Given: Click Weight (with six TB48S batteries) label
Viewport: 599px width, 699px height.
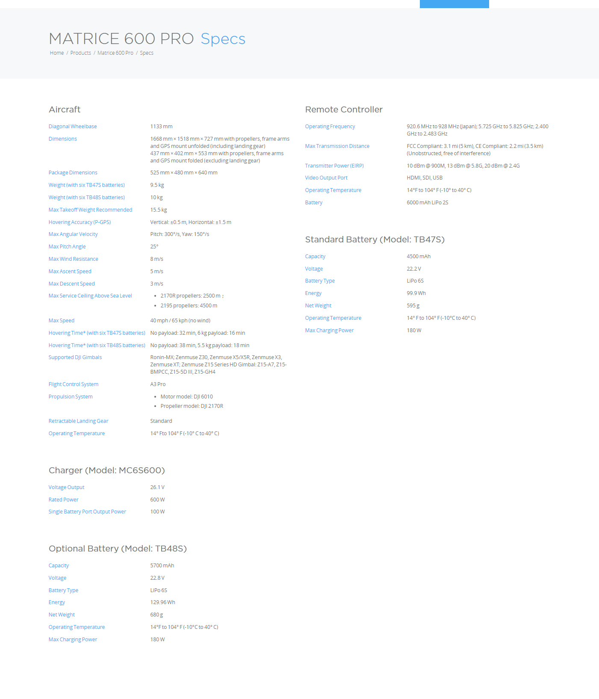Looking at the screenshot, I should (87, 198).
